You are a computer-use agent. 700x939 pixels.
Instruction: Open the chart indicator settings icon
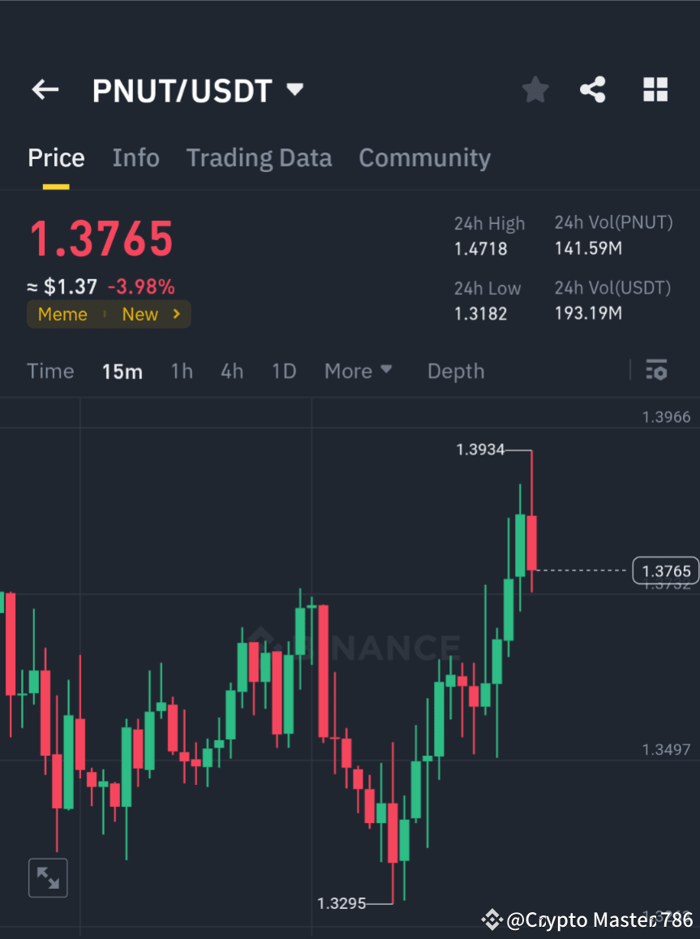pyautogui.click(x=656, y=370)
